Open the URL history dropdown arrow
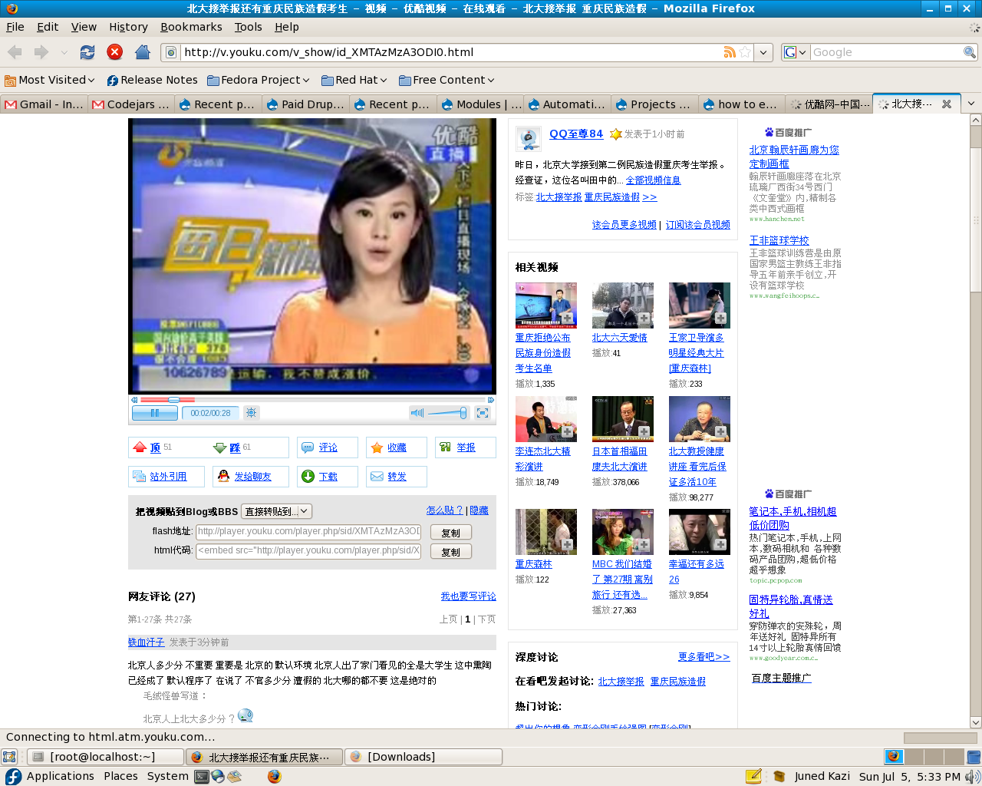 click(763, 52)
